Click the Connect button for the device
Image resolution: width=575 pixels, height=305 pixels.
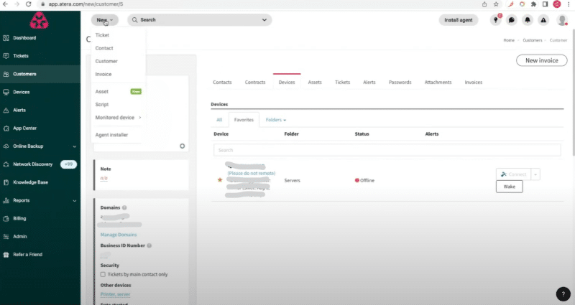tap(513, 174)
